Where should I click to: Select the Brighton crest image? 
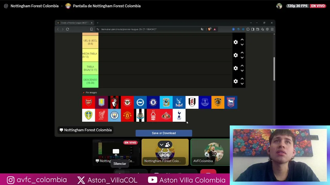pos(140,102)
